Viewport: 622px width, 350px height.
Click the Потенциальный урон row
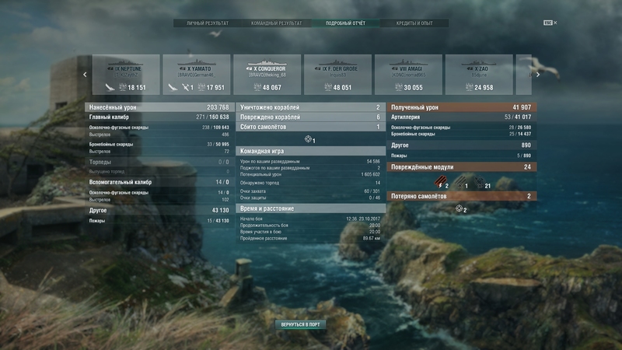310,174
